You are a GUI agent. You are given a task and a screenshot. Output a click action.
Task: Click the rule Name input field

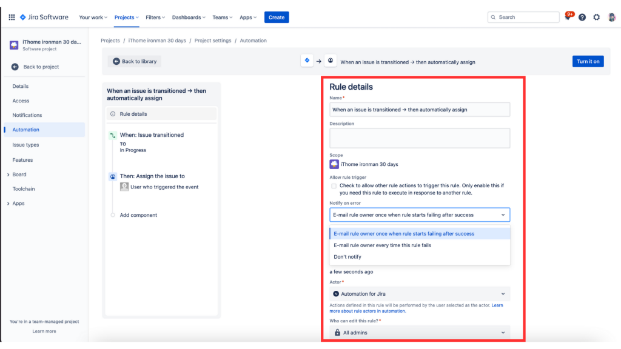(x=420, y=110)
